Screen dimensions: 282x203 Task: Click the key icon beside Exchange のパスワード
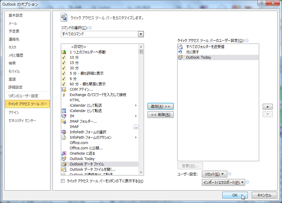[x=64, y=95]
